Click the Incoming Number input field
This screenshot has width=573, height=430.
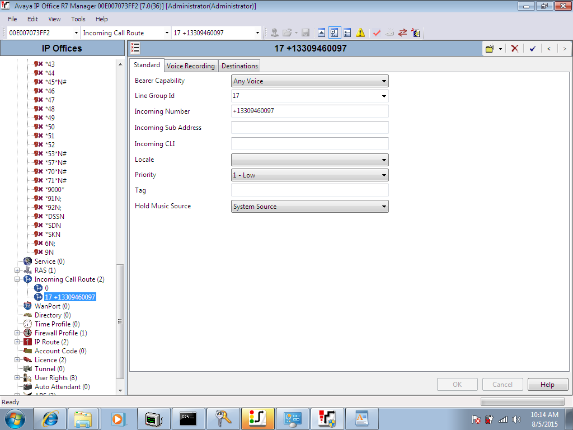pos(309,111)
